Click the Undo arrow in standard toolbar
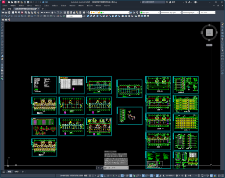225x178 pixels. 42,12
